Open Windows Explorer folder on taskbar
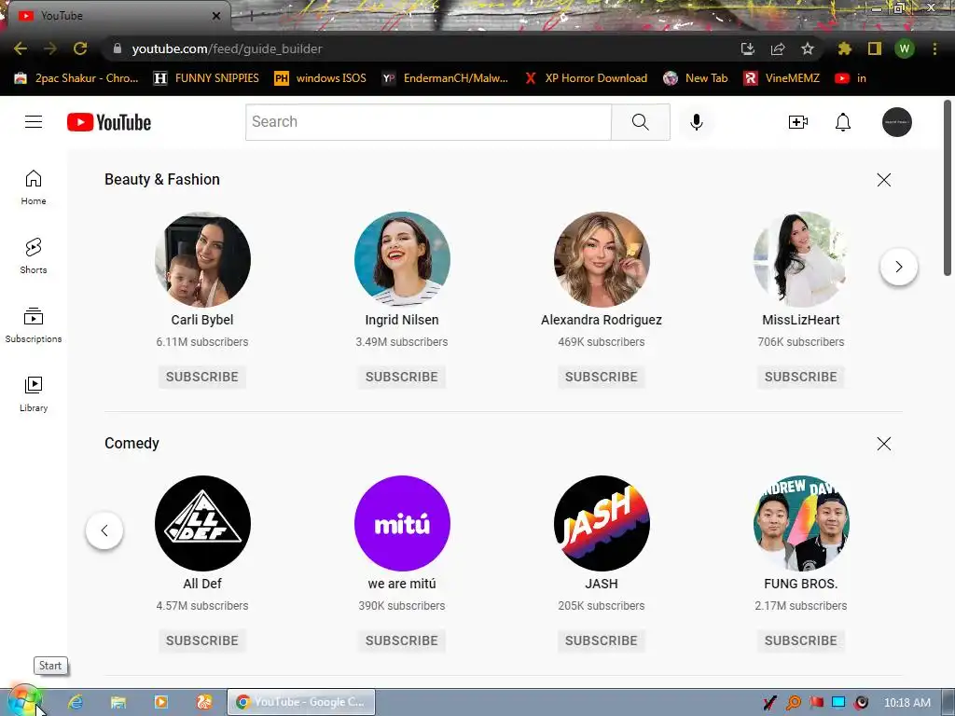This screenshot has width=955, height=716. (x=118, y=702)
